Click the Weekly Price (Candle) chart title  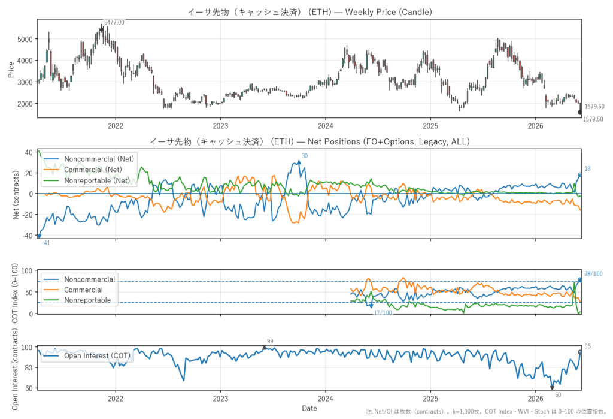tap(309, 12)
